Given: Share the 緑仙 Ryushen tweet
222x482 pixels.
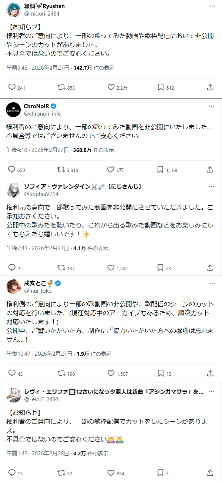Looking at the screenshot, I should tap(210, 87).
